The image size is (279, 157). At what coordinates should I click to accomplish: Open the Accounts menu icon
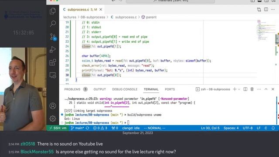53,106
